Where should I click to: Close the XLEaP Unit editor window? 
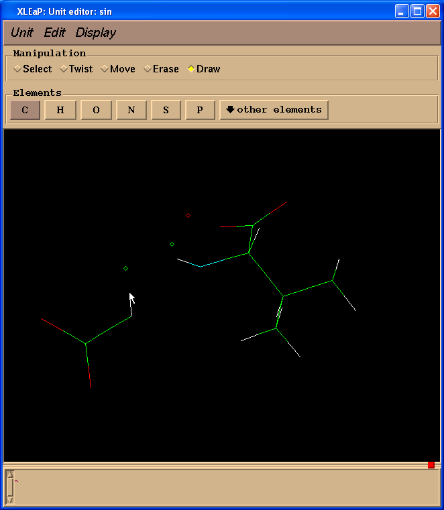tap(433, 11)
